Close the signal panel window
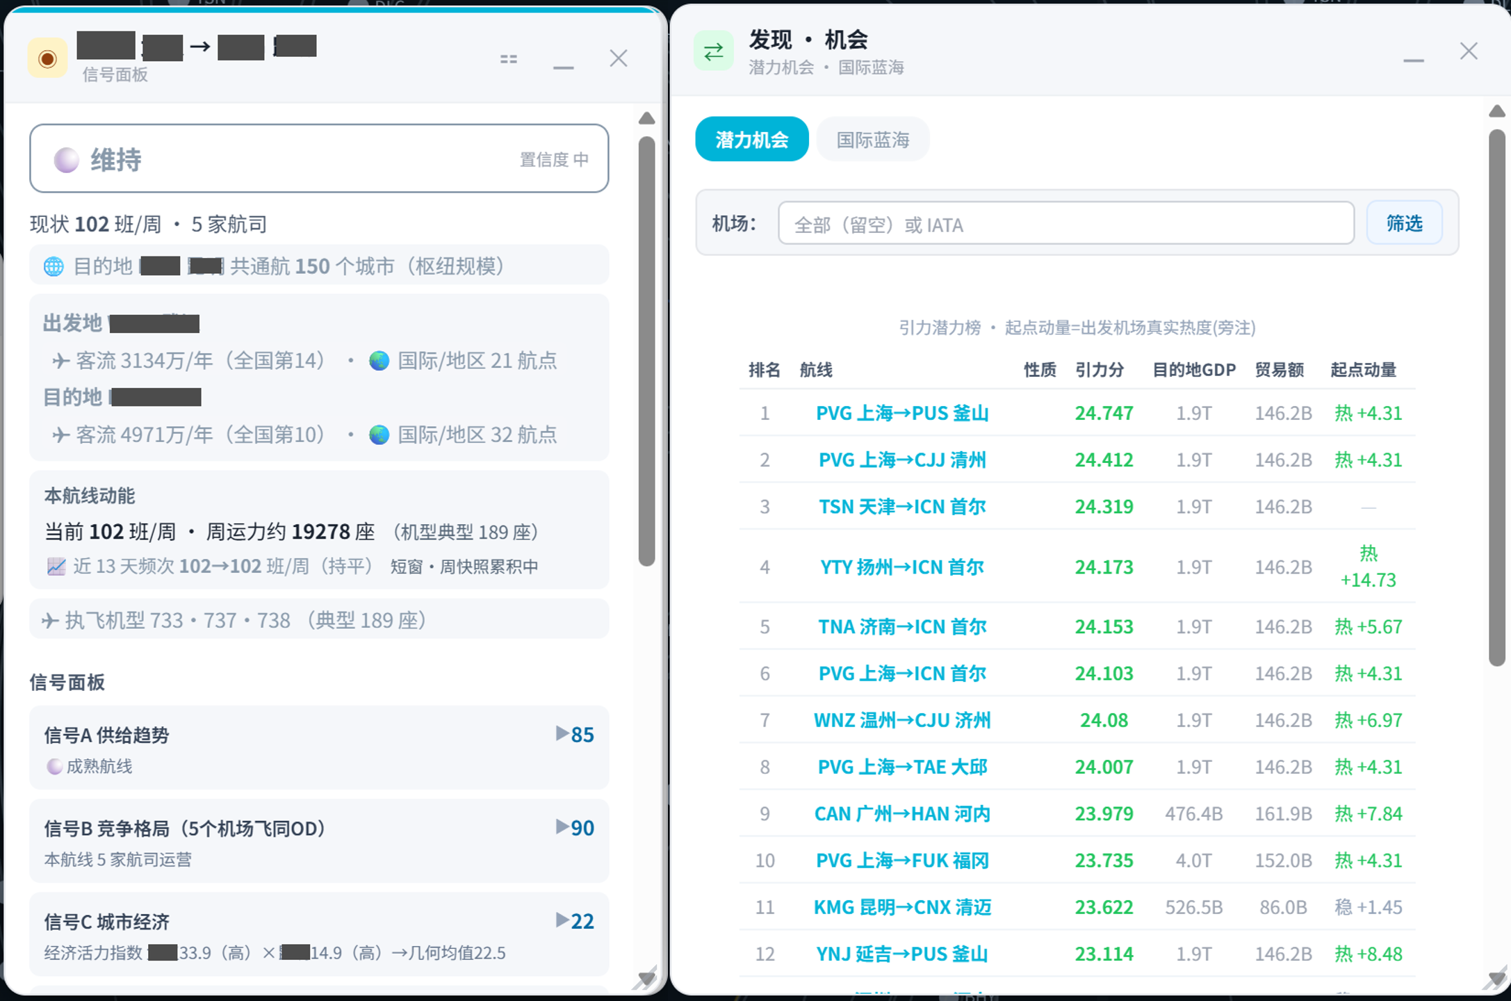 619,58
